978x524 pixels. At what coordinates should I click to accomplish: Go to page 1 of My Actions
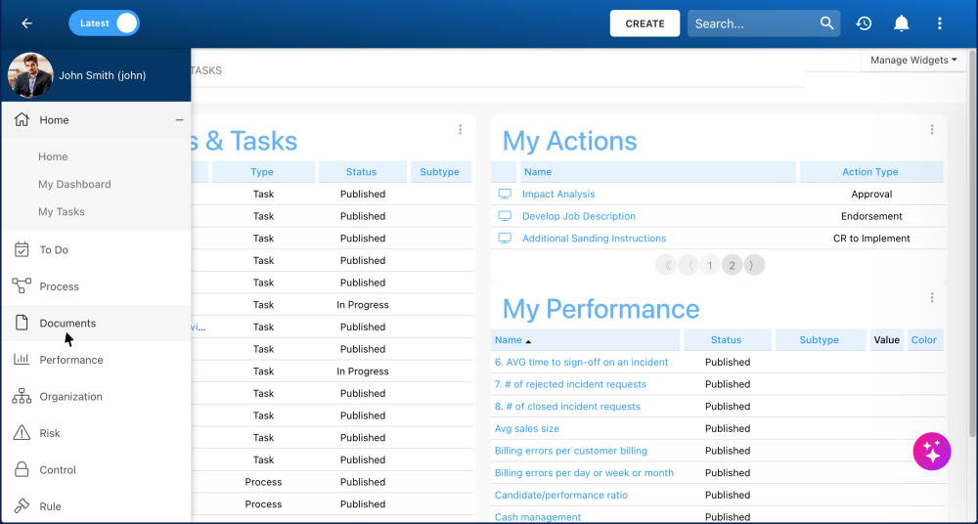pos(709,265)
